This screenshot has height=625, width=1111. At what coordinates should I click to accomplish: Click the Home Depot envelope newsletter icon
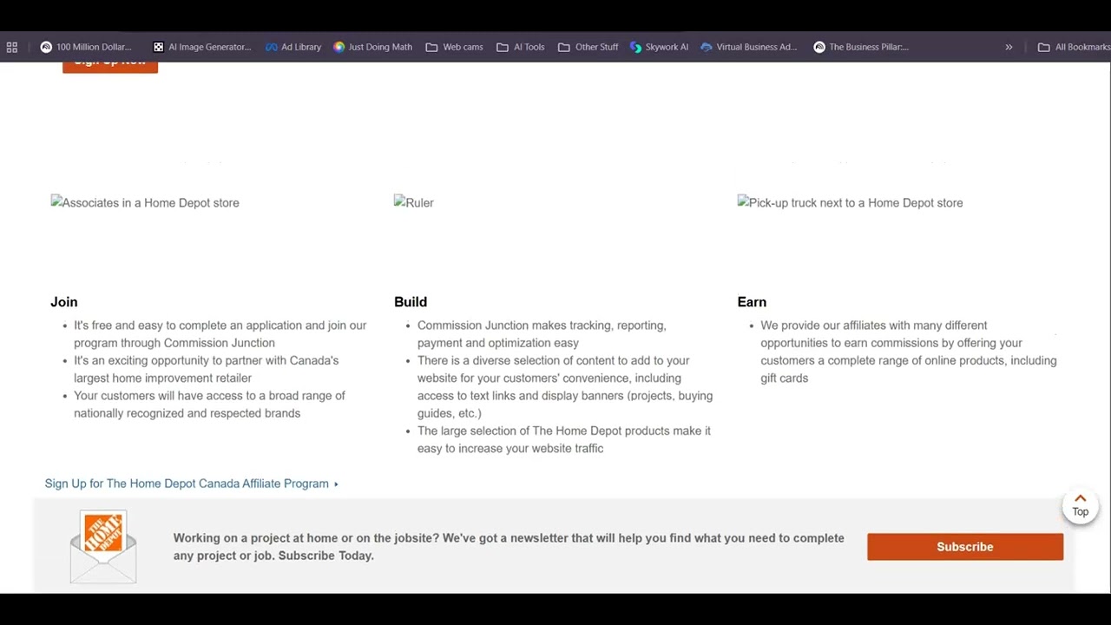[103, 547]
